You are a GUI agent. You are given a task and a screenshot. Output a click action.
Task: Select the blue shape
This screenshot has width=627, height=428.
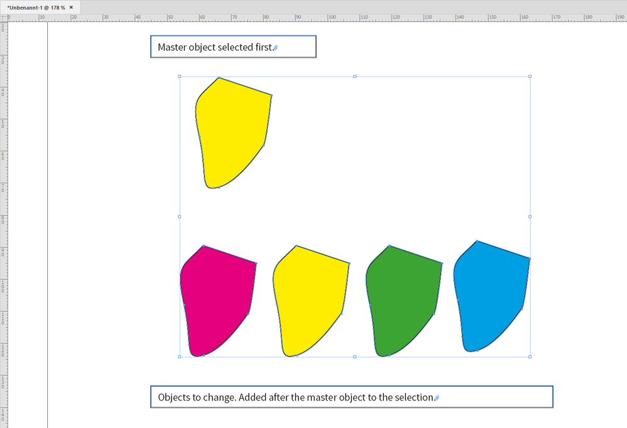tap(491, 296)
